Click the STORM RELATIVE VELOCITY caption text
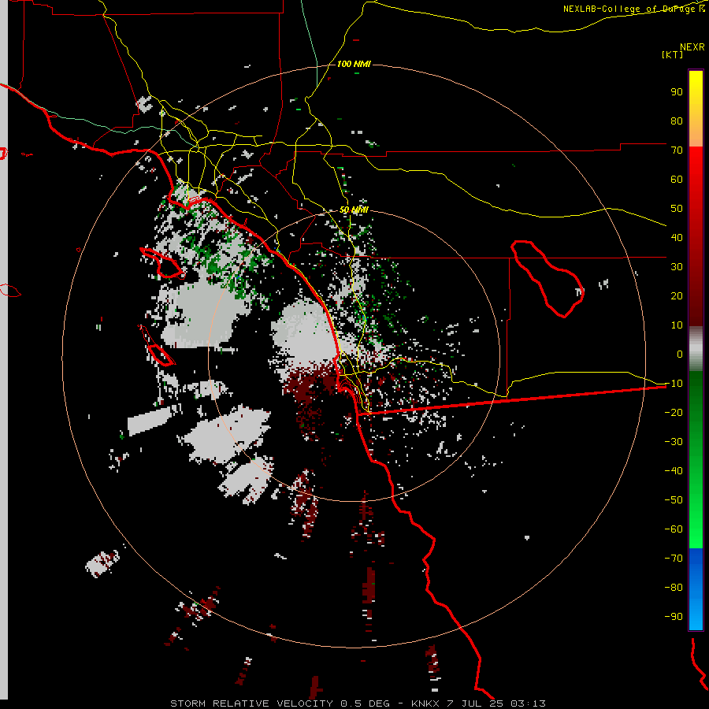This screenshot has height=709, width=709. (x=251, y=703)
